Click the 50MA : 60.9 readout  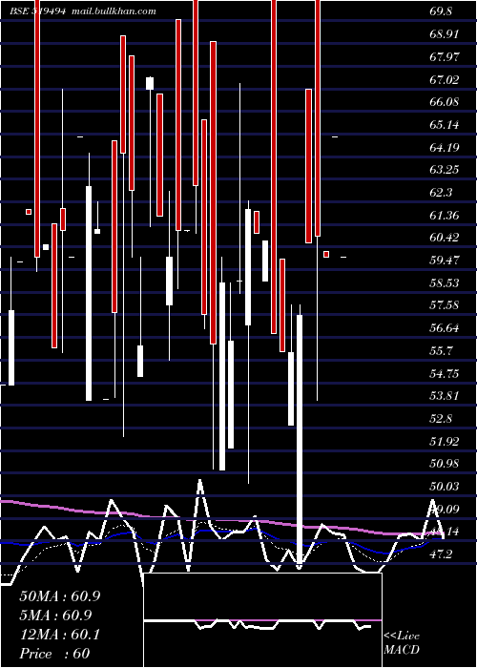coord(60,596)
